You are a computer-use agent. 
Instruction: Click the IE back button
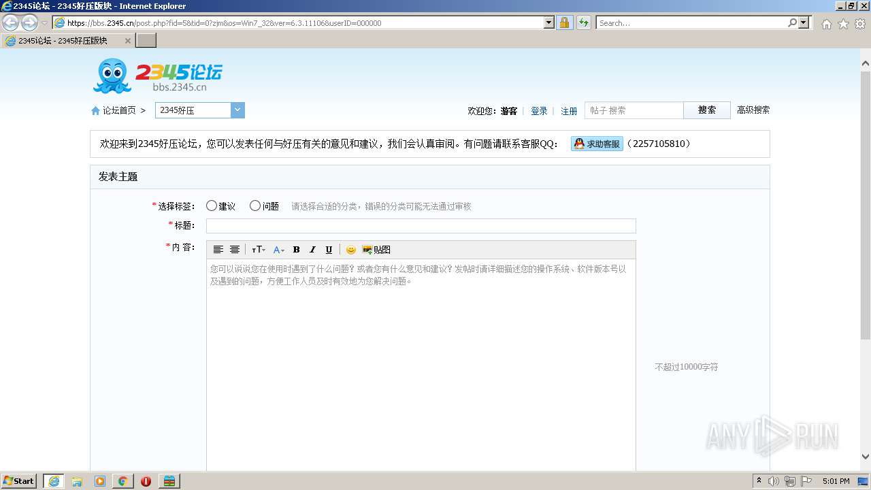tap(11, 22)
